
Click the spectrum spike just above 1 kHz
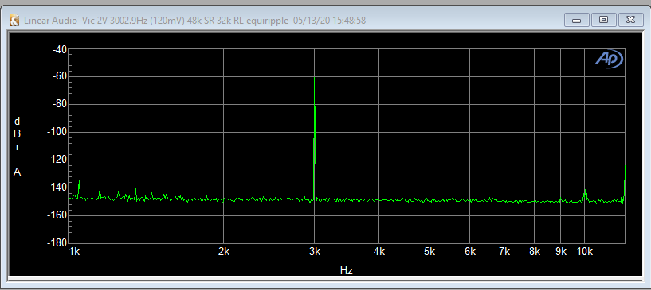79,188
